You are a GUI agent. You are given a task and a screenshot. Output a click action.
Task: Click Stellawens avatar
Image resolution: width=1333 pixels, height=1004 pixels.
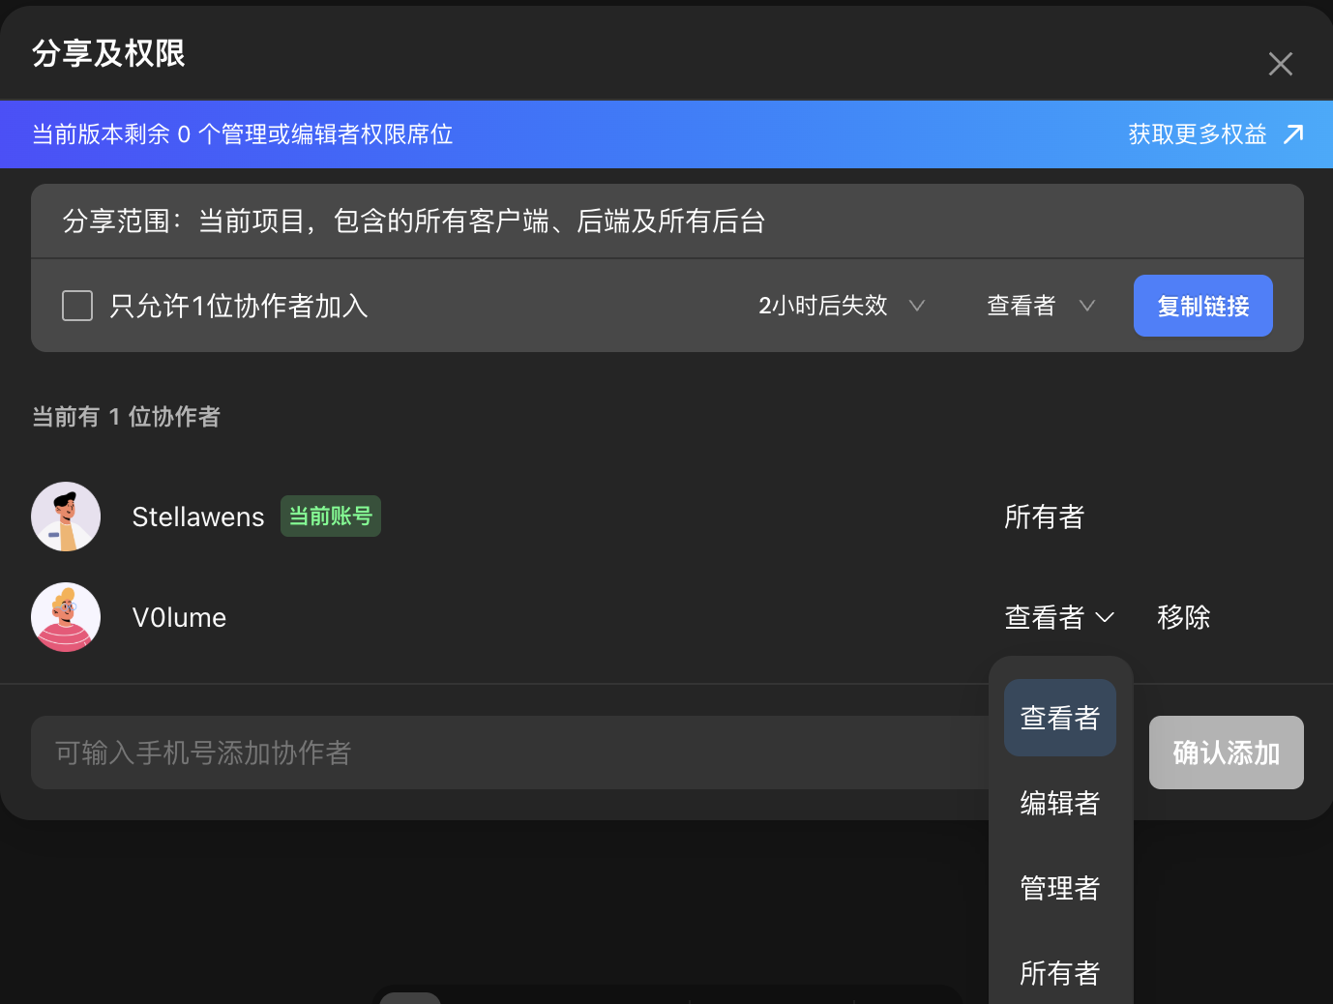tap(66, 517)
